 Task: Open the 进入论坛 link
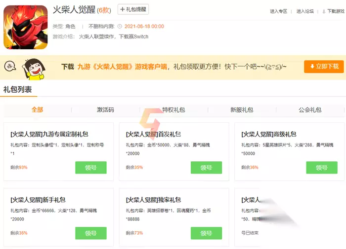(305, 11)
